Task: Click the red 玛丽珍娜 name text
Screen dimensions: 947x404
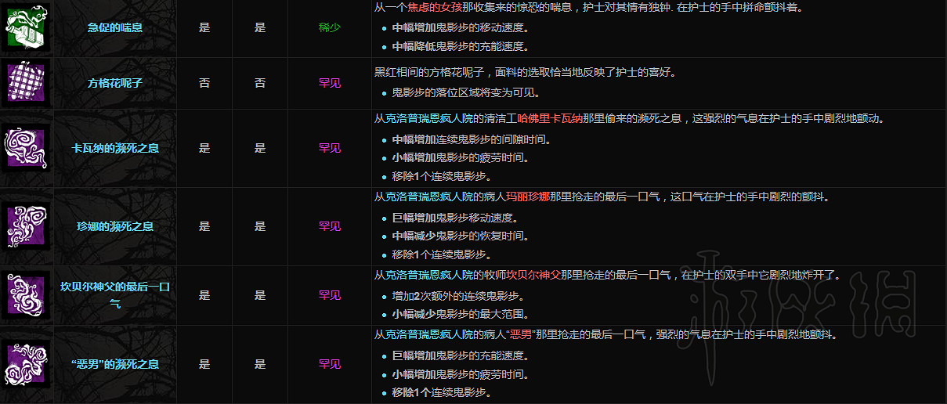Action: pos(529,197)
